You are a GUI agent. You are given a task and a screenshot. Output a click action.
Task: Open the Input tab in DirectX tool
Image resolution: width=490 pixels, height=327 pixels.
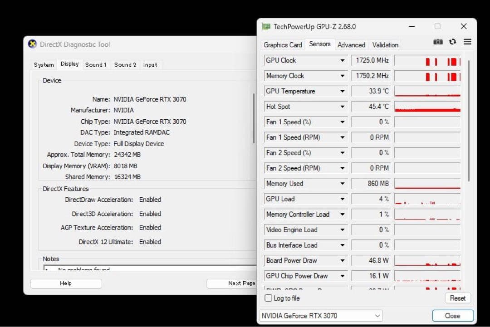pyautogui.click(x=150, y=65)
